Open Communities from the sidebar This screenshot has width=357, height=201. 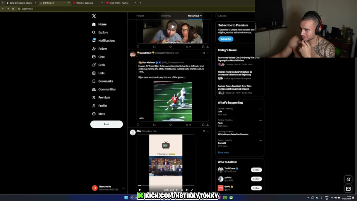[x=103, y=89]
